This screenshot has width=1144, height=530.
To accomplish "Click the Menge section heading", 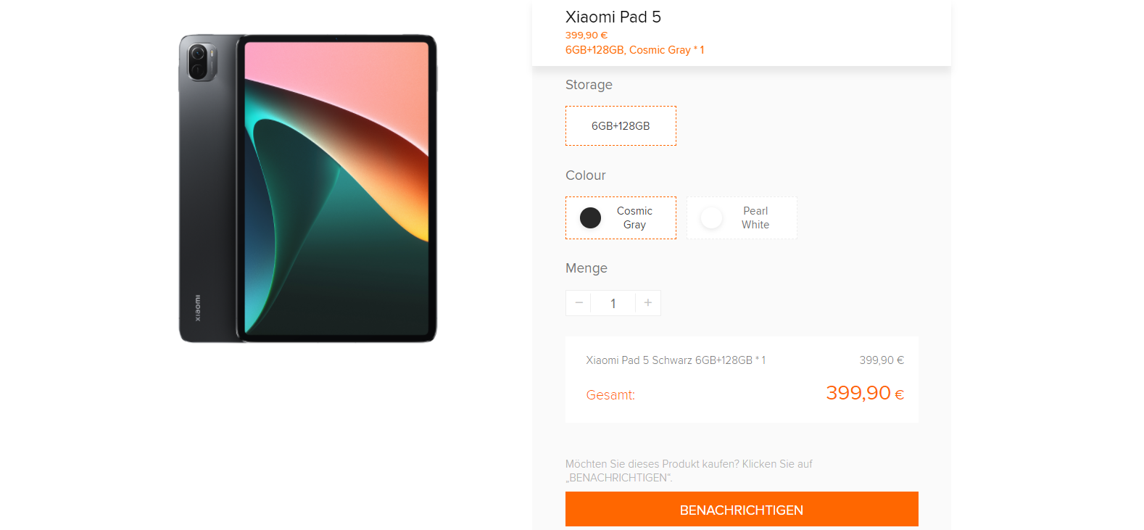I will coord(586,268).
